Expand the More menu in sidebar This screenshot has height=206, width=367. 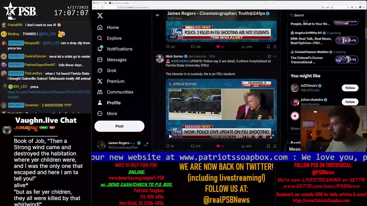107,114
